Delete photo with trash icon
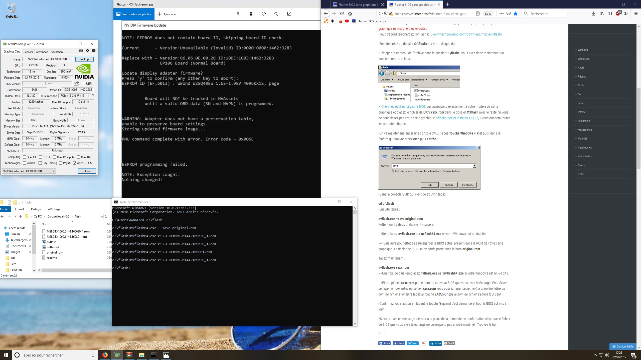Image resolution: width=641 pixels, height=360 pixels. pyautogui.click(x=251, y=14)
